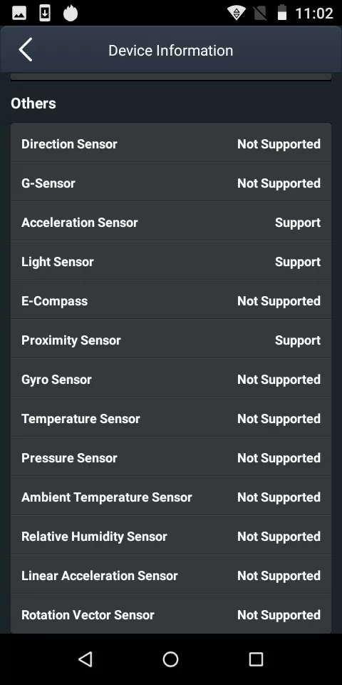This screenshot has height=685, width=342.
Task: Select the G-Sensor row
Action: [171, 183]
